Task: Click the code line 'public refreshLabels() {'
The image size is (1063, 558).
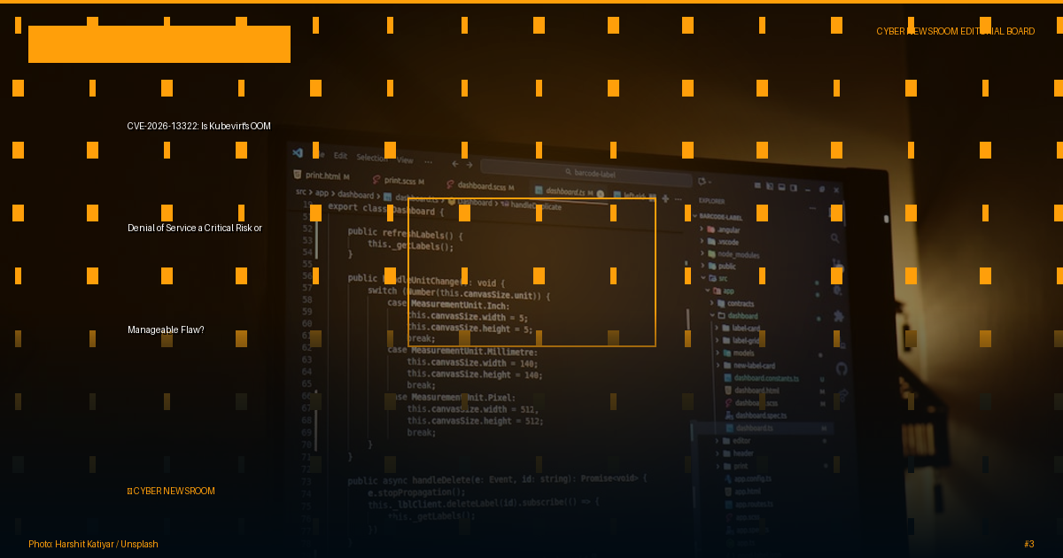Action: (405, 234)
